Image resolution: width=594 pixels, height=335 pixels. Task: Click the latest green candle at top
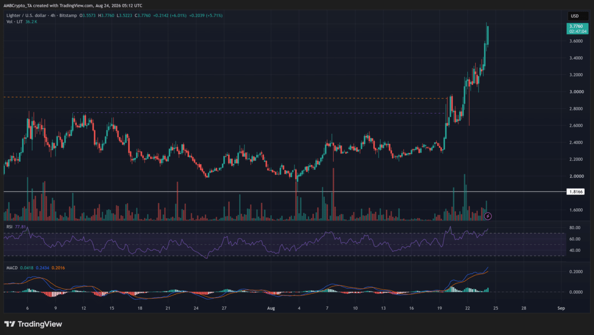click(x=488, y=35)
